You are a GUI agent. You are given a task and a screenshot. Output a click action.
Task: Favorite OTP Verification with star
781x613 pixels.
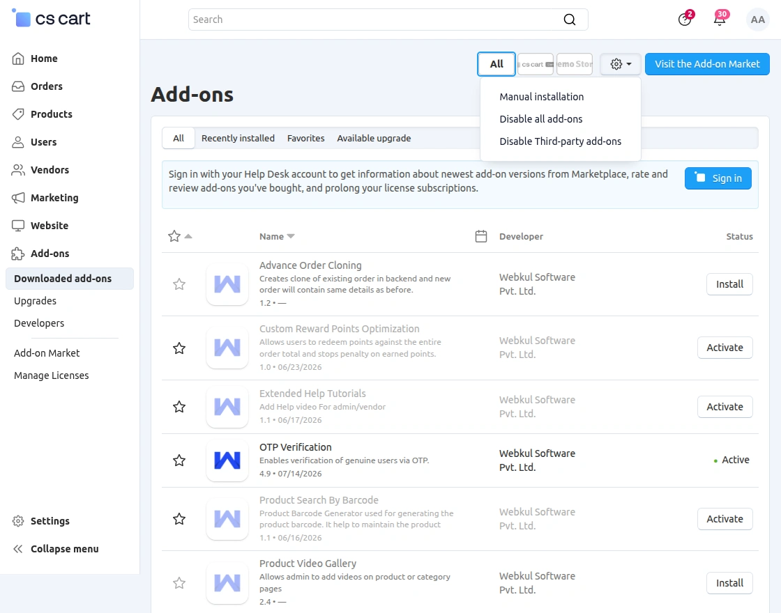(179, 460)
